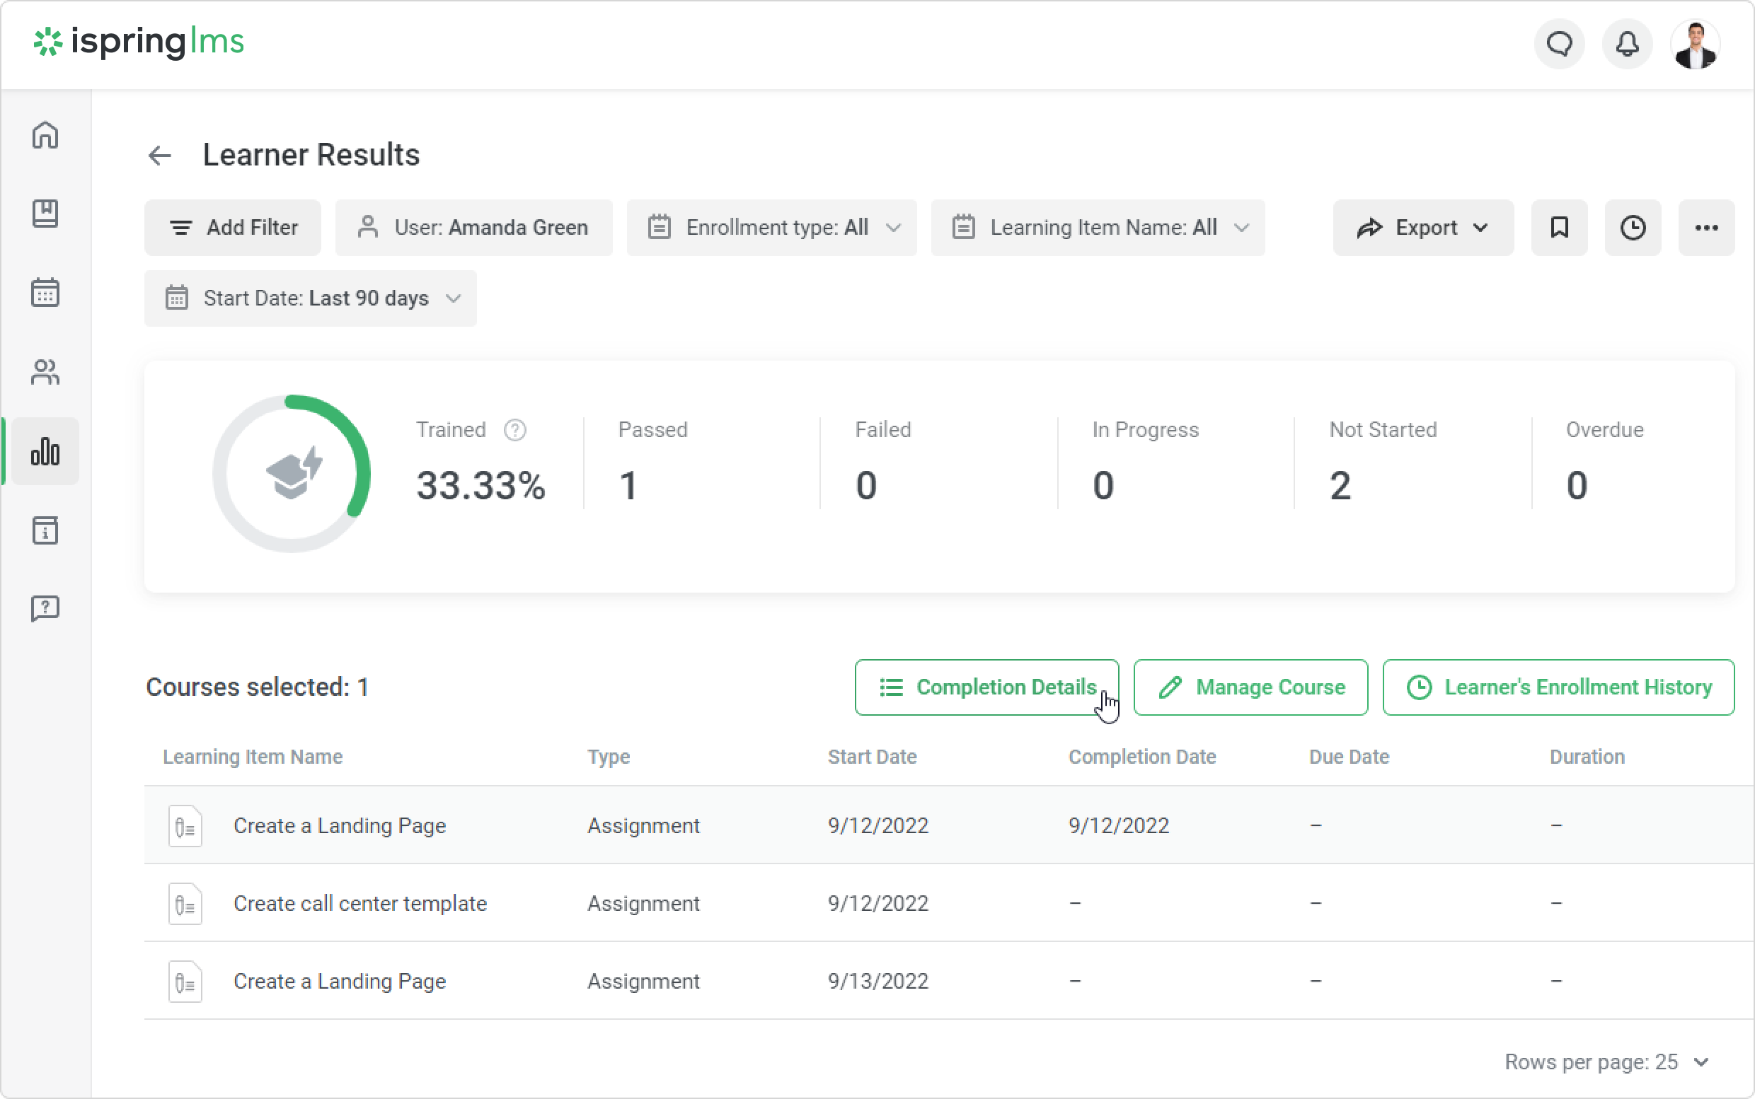This screenshot has height=1099, width=1755.
Task: Expand the Enrollment type filter dropdown
Action: point(771,228)
